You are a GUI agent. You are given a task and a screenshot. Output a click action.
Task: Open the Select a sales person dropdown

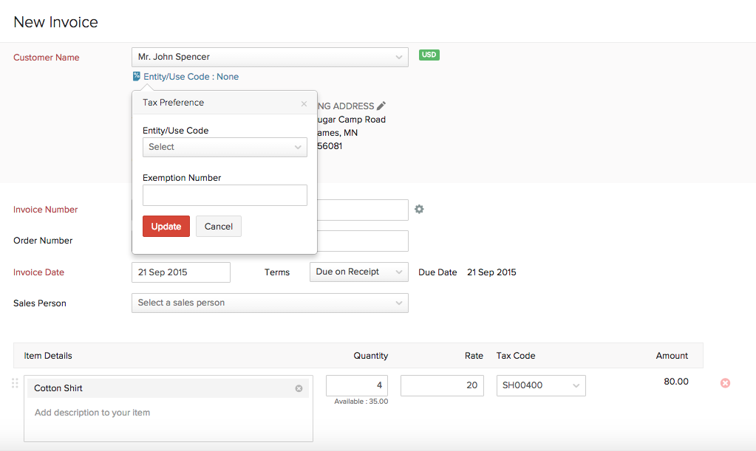point(270,303)
